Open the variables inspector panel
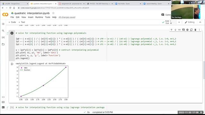Image resolution: width=205 pixels, height=115 pixels. click(3, 37)
